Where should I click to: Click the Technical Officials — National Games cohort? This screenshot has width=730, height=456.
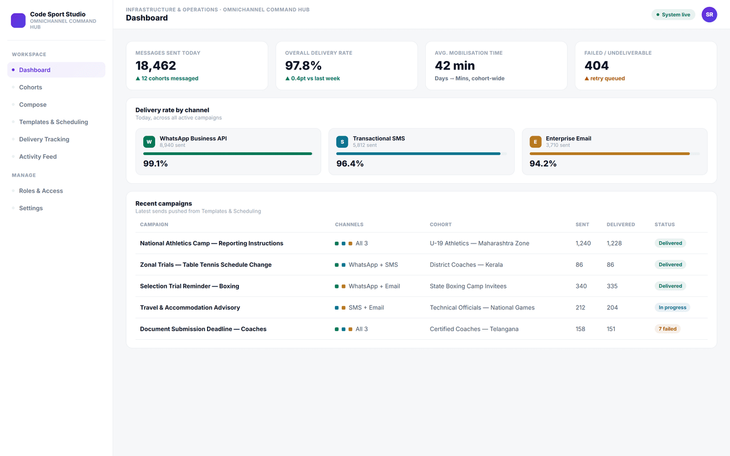tap(482, 308)
